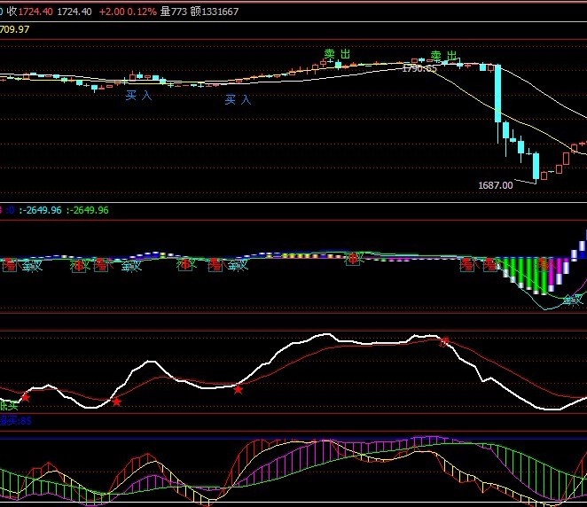This screenshot has width=587, height=507.
Task: Select the first blue 买入 buy signal
Action: (138, 96)
